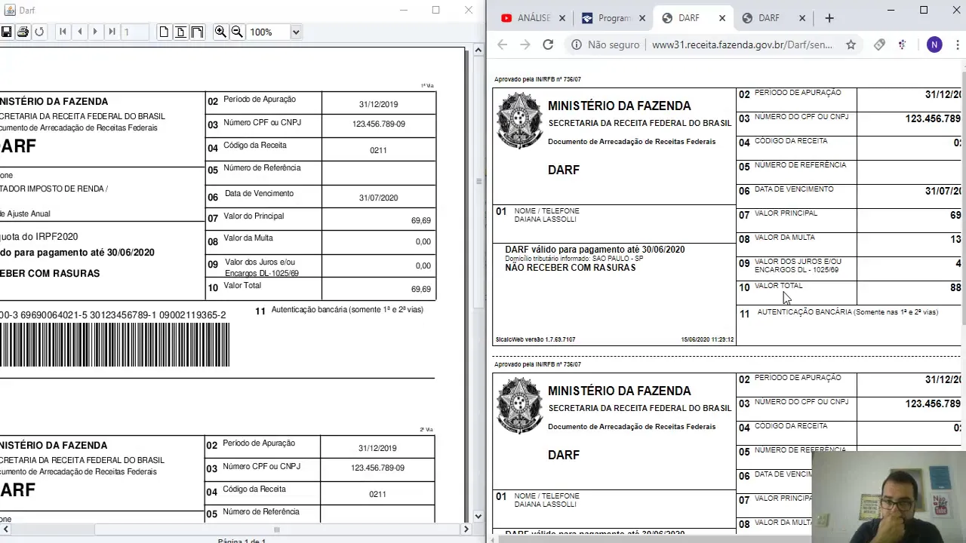Reload the browser page
Screen dimensions: 966x543
coord(548,44)
